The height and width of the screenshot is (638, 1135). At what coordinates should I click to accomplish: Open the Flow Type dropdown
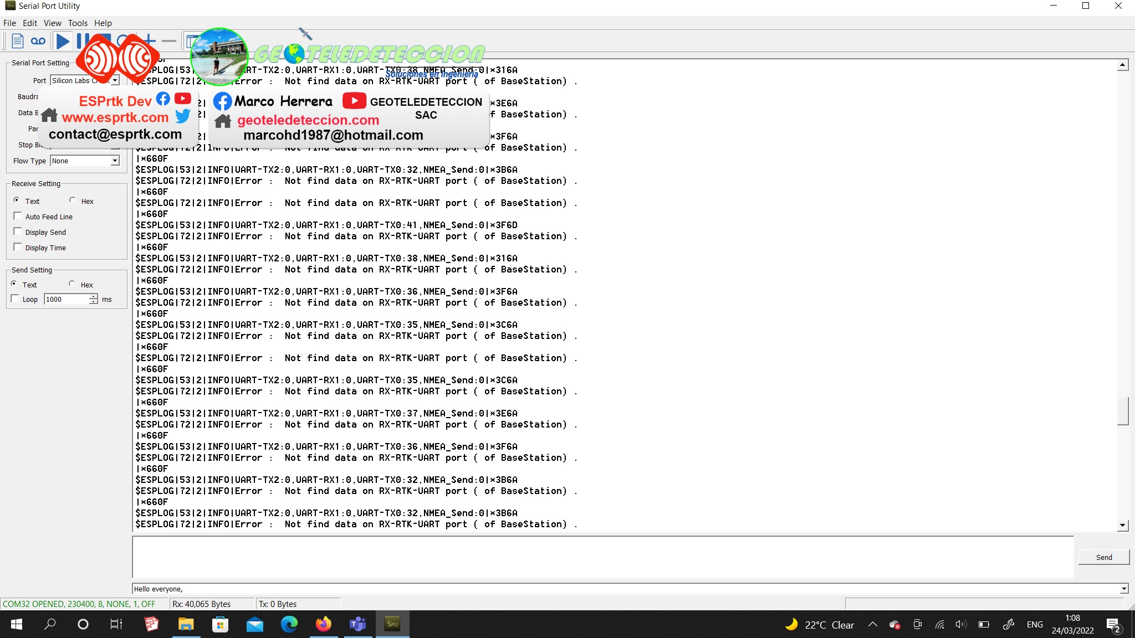(x=115, y=161)
